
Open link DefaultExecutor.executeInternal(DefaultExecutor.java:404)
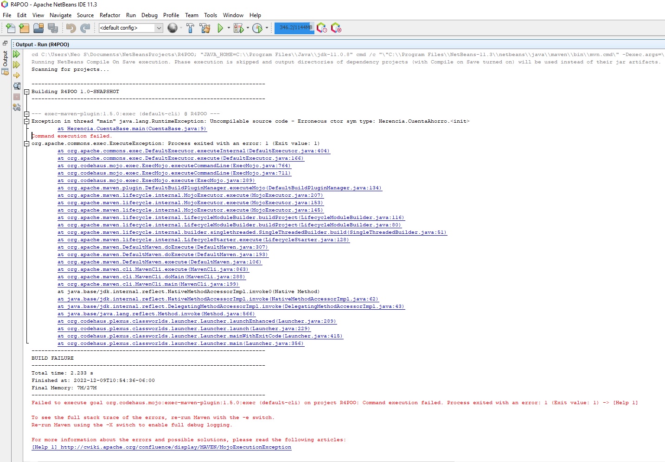click(x=194, y=151)
